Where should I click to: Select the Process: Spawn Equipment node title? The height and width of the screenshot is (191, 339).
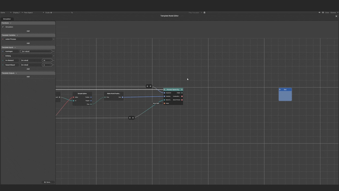tap(173, 89)
